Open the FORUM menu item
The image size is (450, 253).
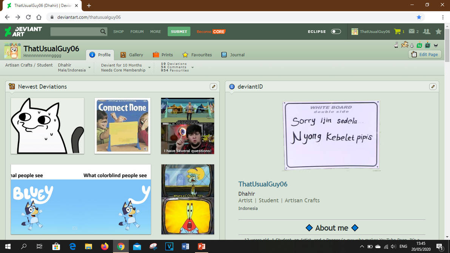(137, 32)
